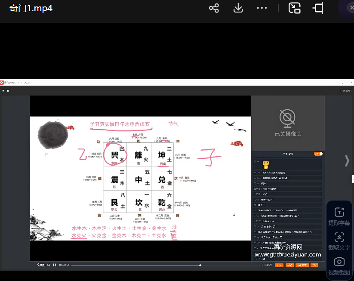Pause the video playback
This screenshot has height=281, width=354.
point(55,265)
